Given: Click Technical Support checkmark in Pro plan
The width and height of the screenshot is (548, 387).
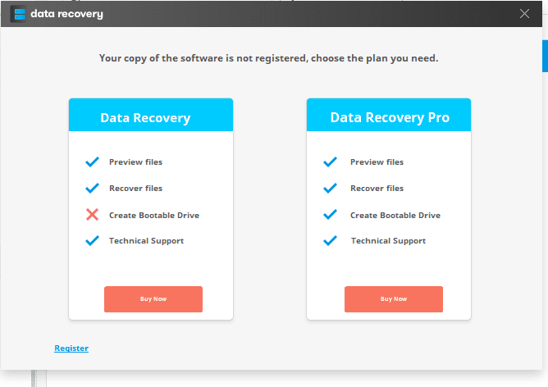Looking at the screenshot, I should [331, 241].
